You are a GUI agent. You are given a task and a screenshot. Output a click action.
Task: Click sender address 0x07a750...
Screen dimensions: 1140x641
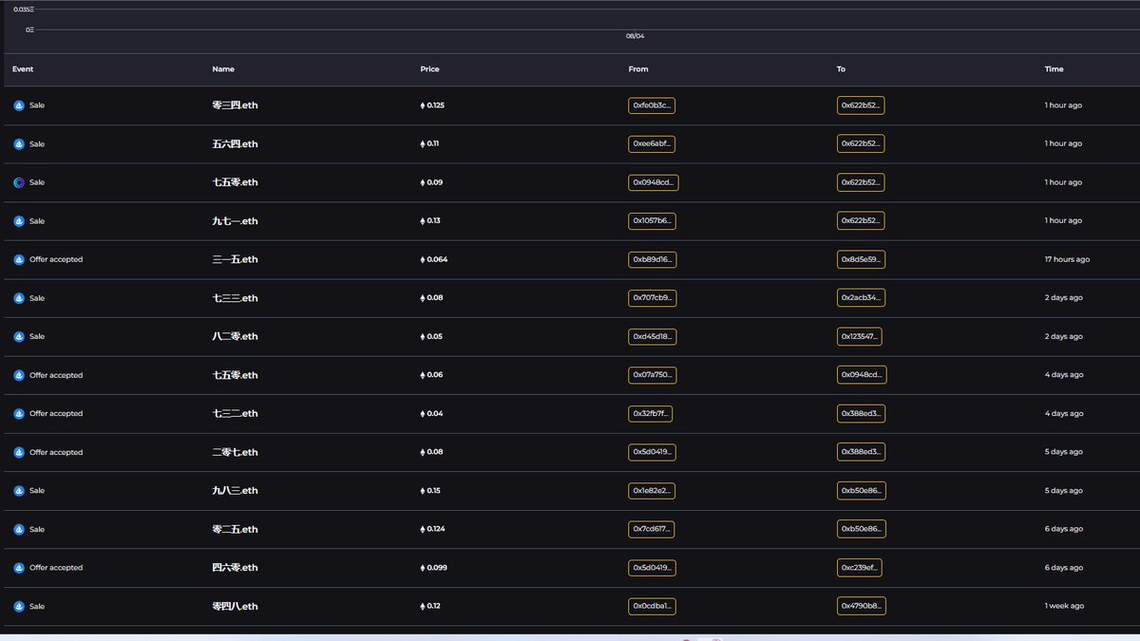point(653,375)
